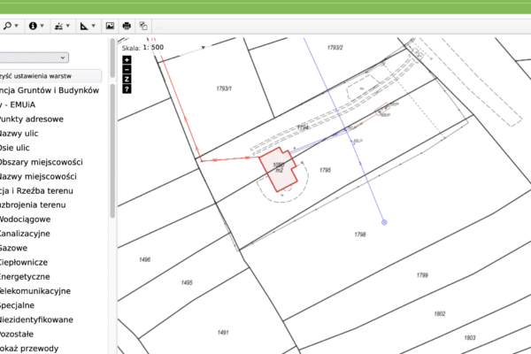The width and height of the screenshot is (531, 354).
Task: Click the overlapping squares toolbar icon
Action: 143,26
